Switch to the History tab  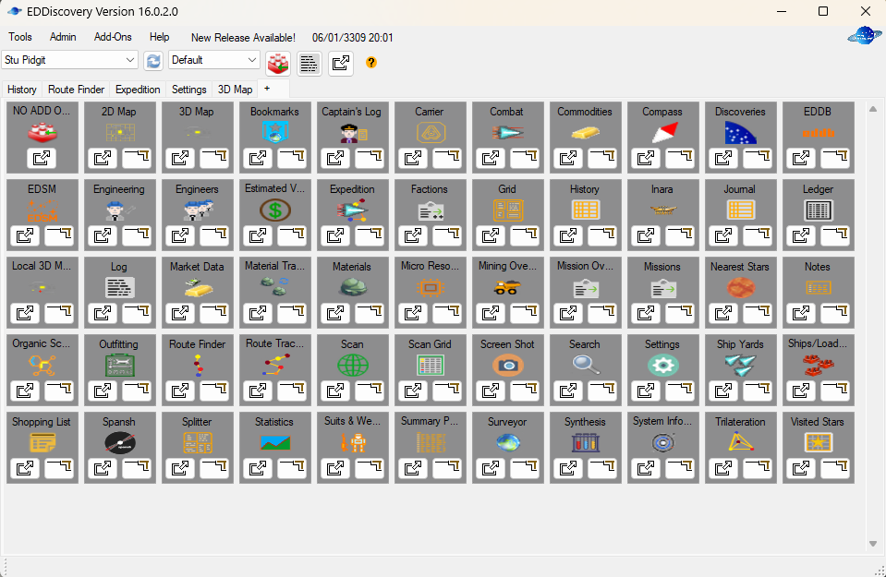[x=22, y=90]
